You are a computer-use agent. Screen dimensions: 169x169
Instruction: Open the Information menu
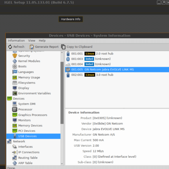point(16,41)
